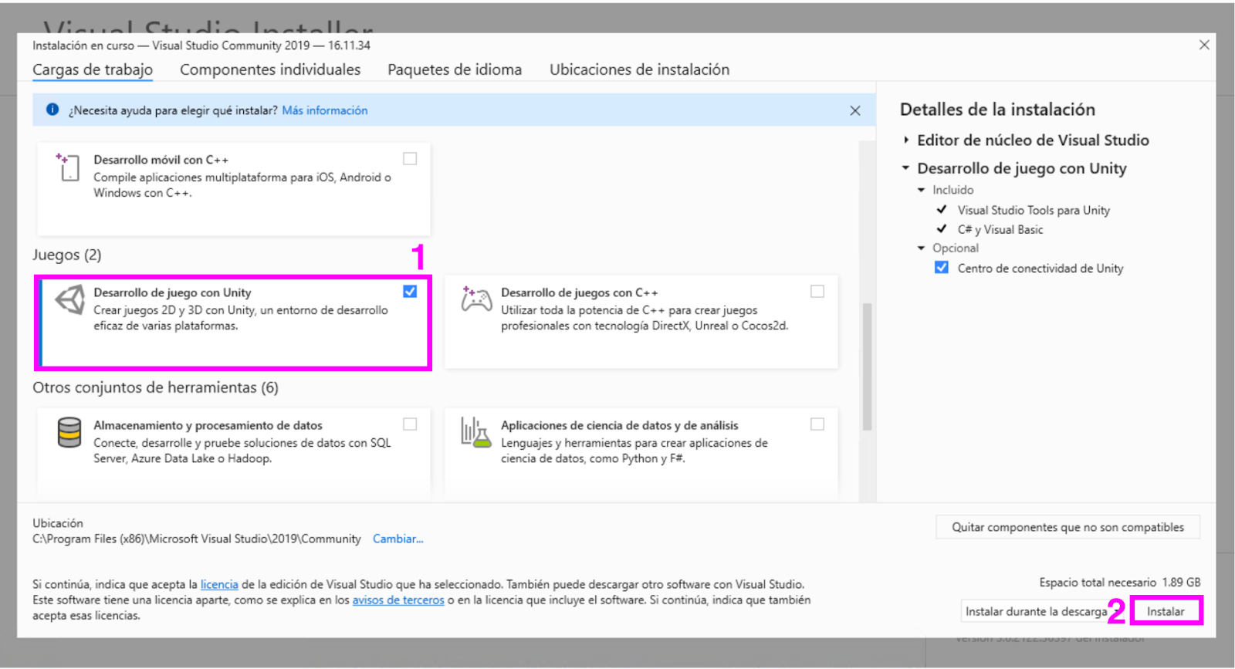The height and width of the screenshot is (669, 1235).
Task: Toggle Centro de conectividad de Unity option
Action: (941, 268)
